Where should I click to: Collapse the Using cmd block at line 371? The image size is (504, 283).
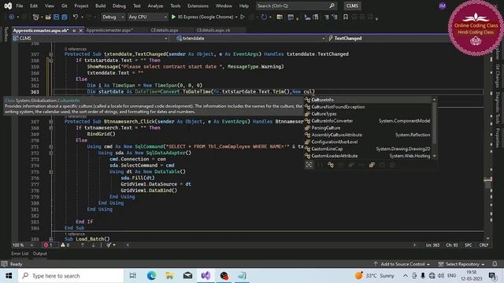click(50, 147)
